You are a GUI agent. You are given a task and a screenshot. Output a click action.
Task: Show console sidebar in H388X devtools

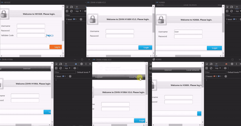207,68
